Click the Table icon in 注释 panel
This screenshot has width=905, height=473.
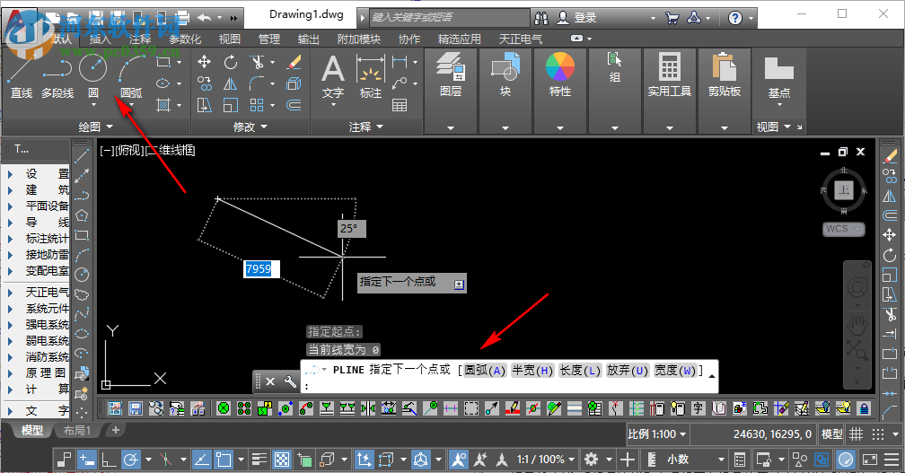(400, 105)
